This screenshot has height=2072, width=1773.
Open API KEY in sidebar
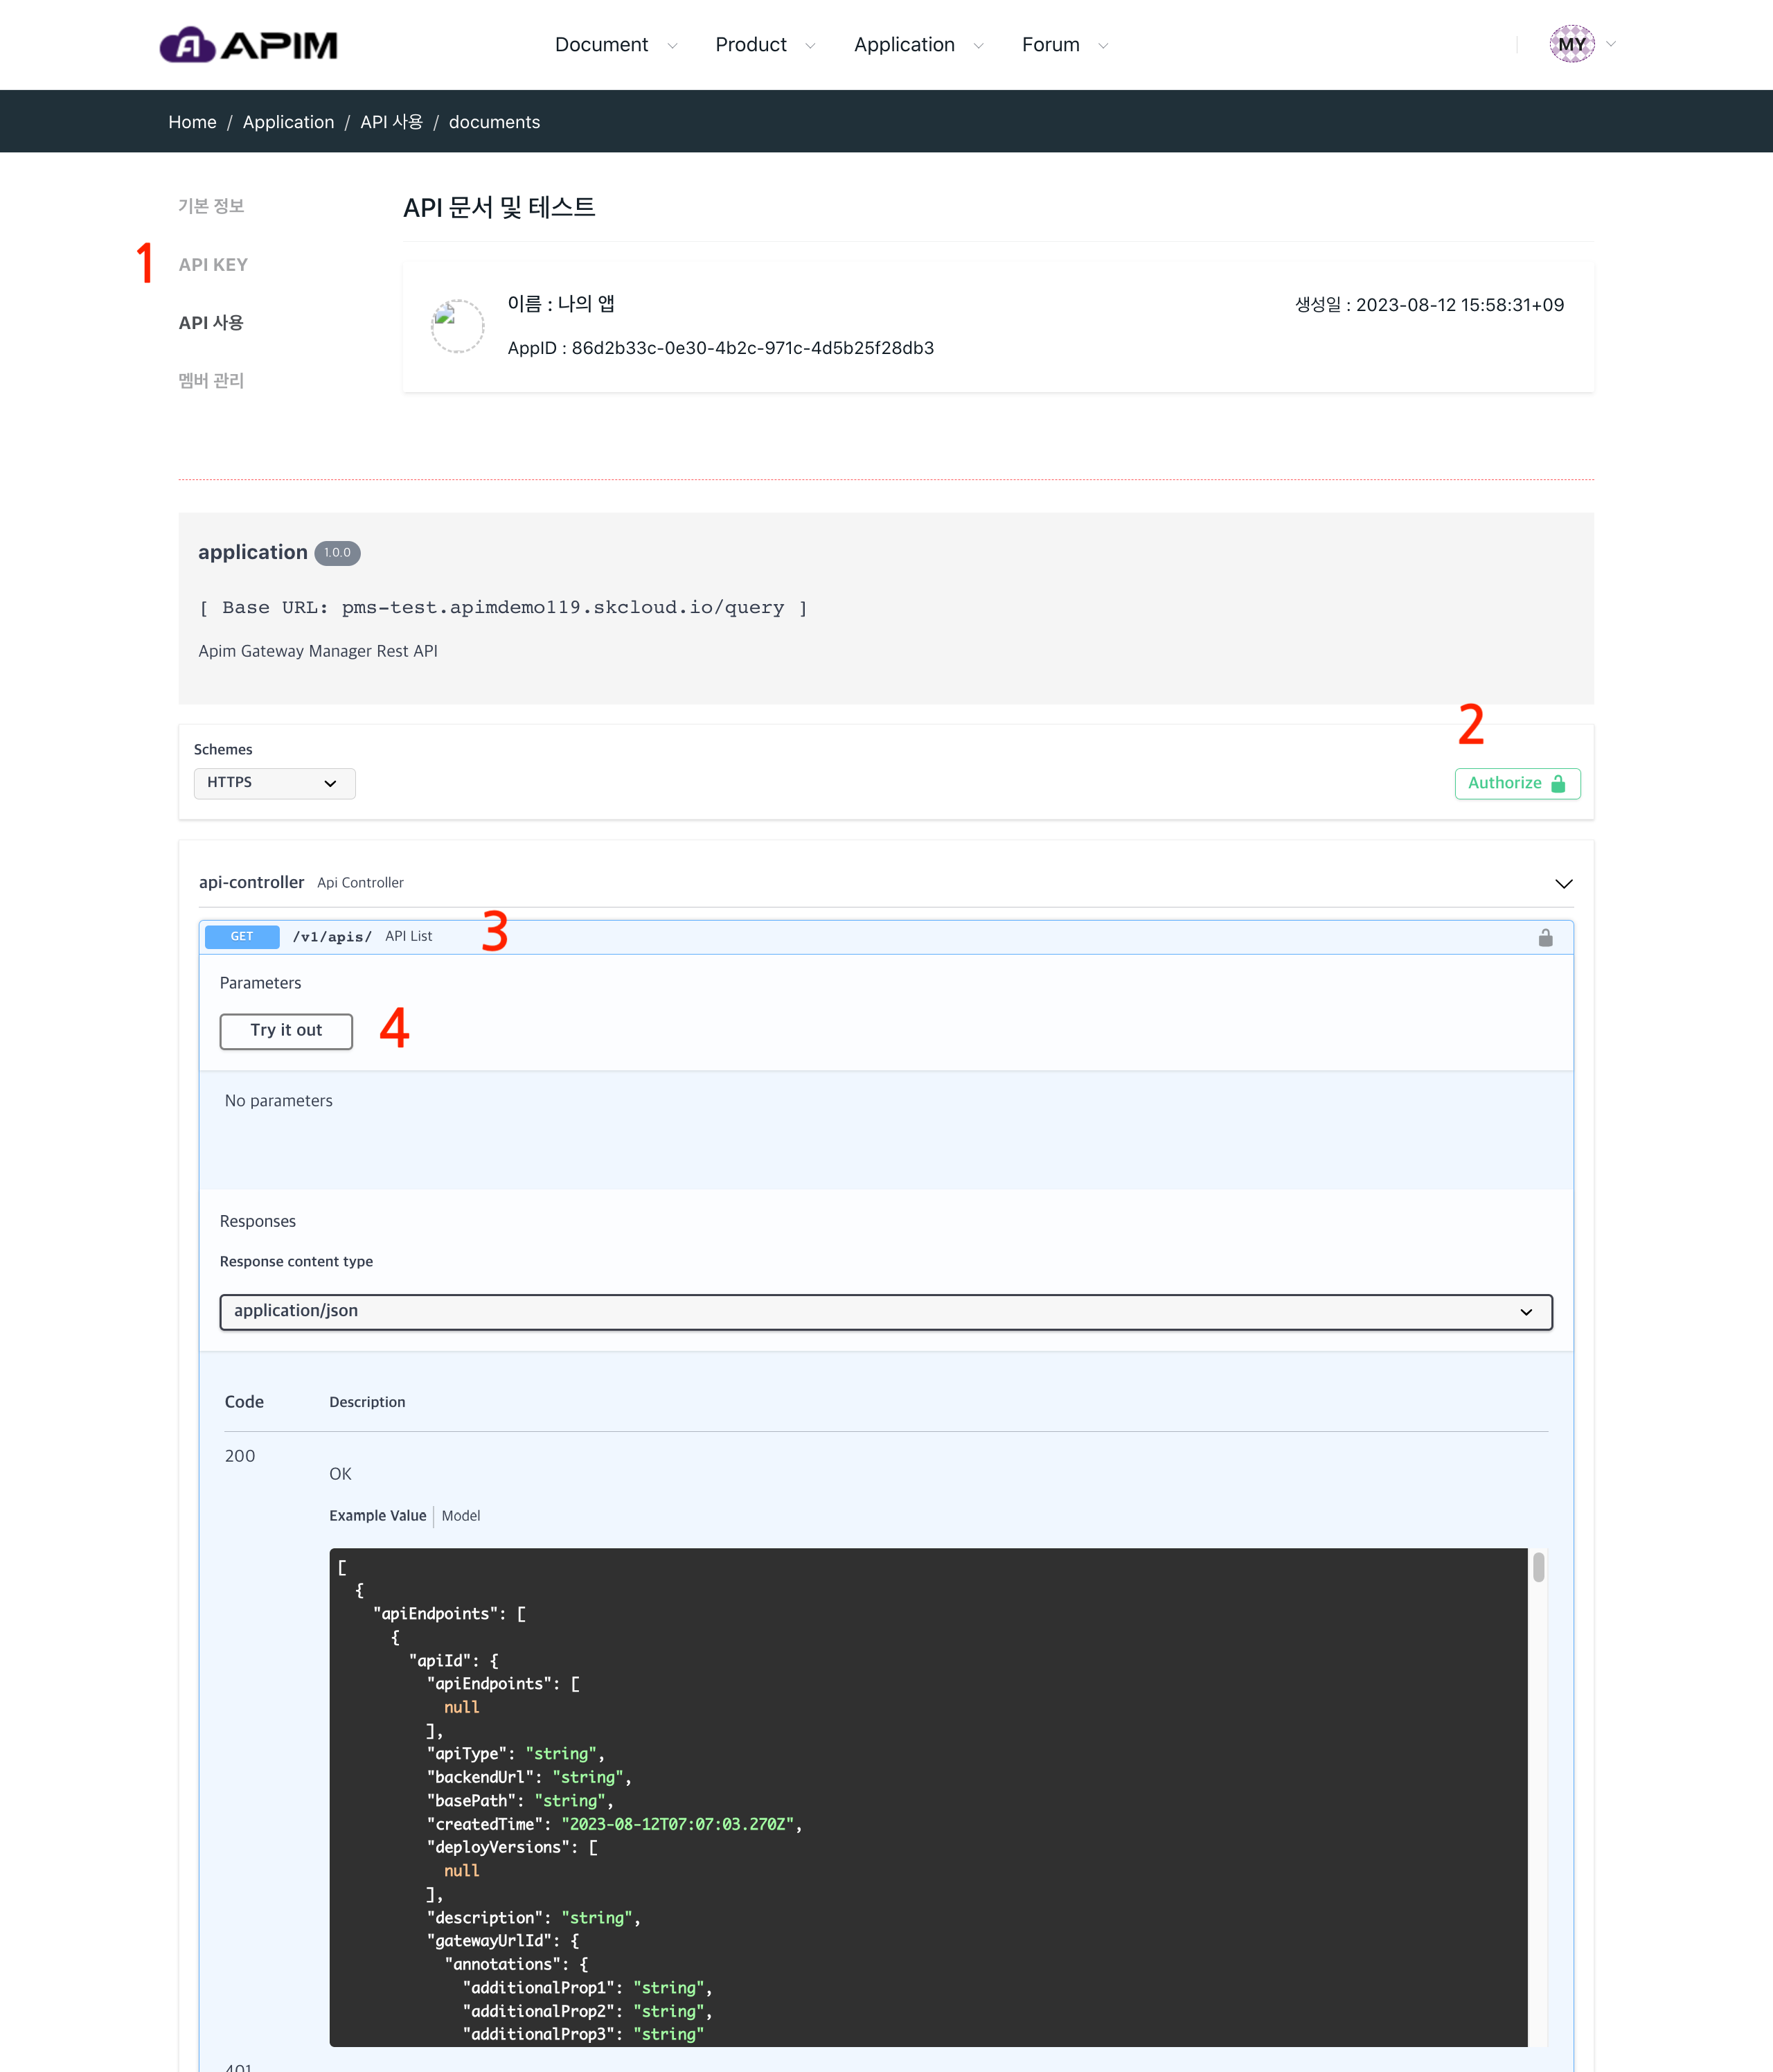point(213,265)
